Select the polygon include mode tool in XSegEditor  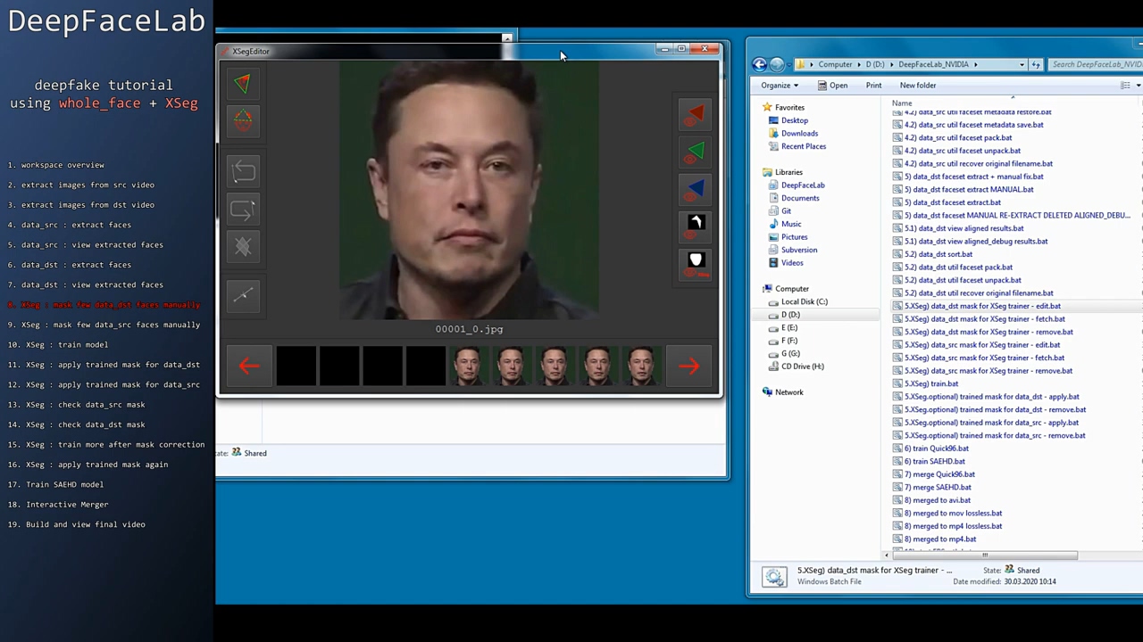(243, 83)
